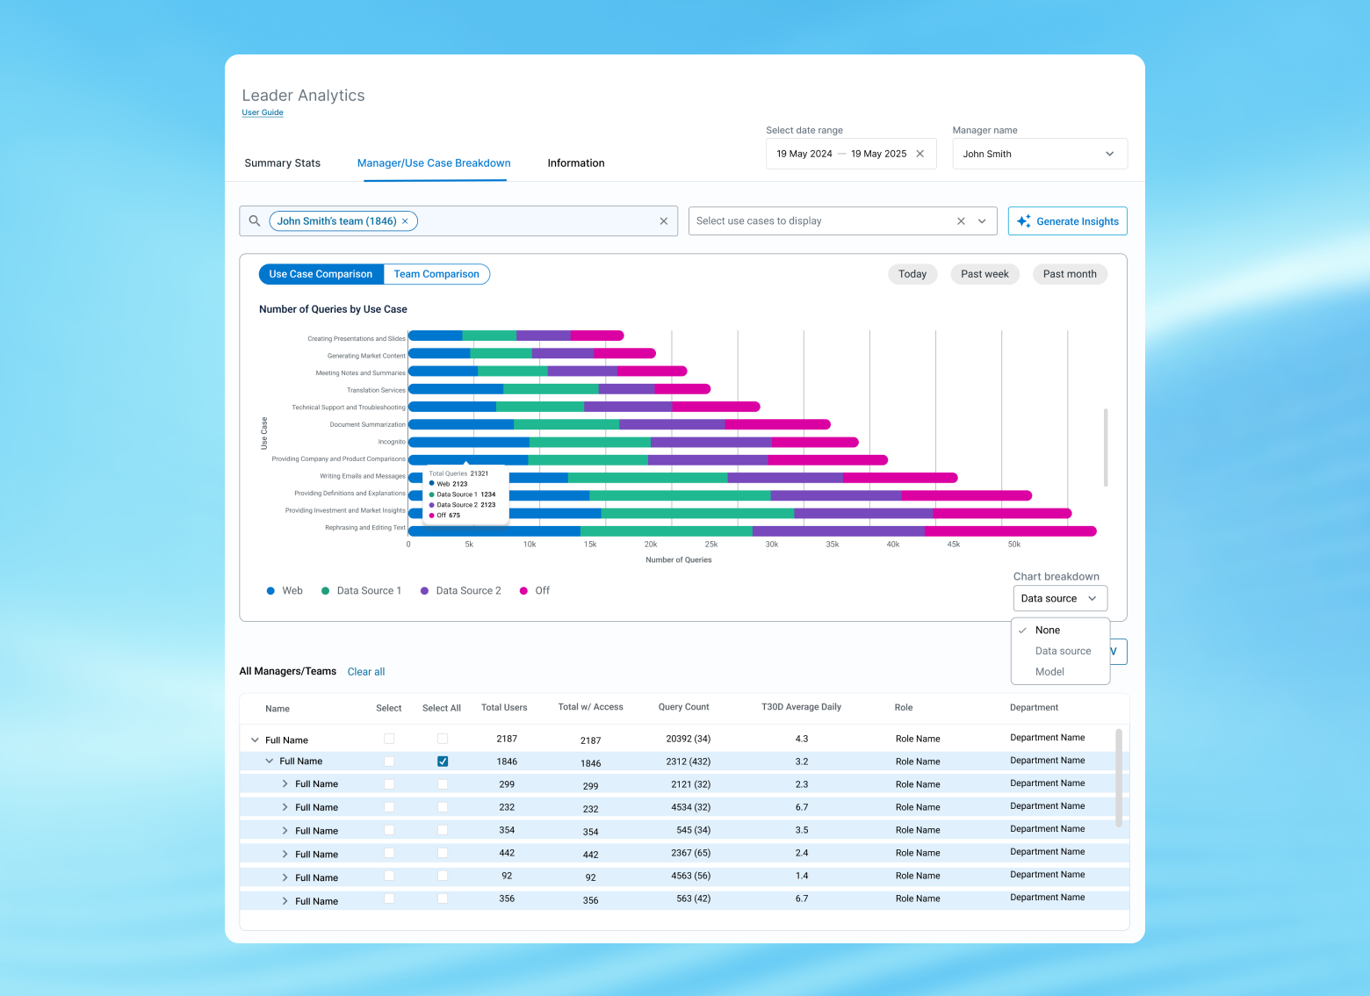
Task: Click the Total w/ Access column header
Action: point(591,707)
